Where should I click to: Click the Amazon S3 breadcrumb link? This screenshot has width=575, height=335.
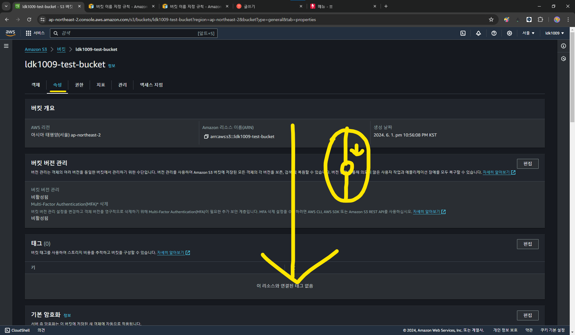pyautogui.click(x=36, y=49)
